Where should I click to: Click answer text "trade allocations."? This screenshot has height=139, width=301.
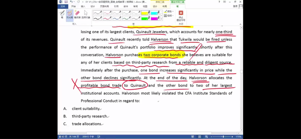click(x=87, y=124)
